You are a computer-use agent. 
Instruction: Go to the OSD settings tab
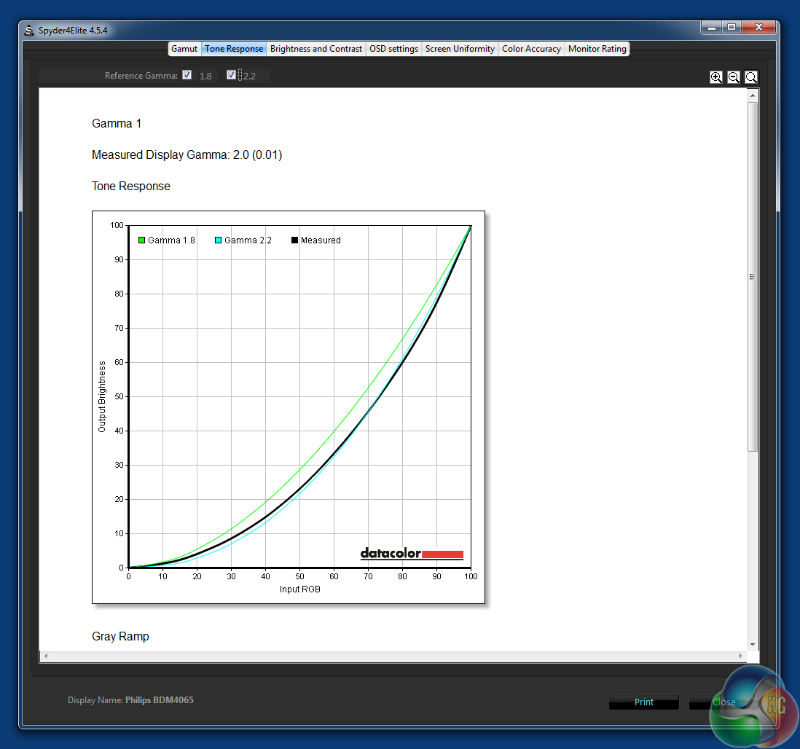tap(393, 49)
